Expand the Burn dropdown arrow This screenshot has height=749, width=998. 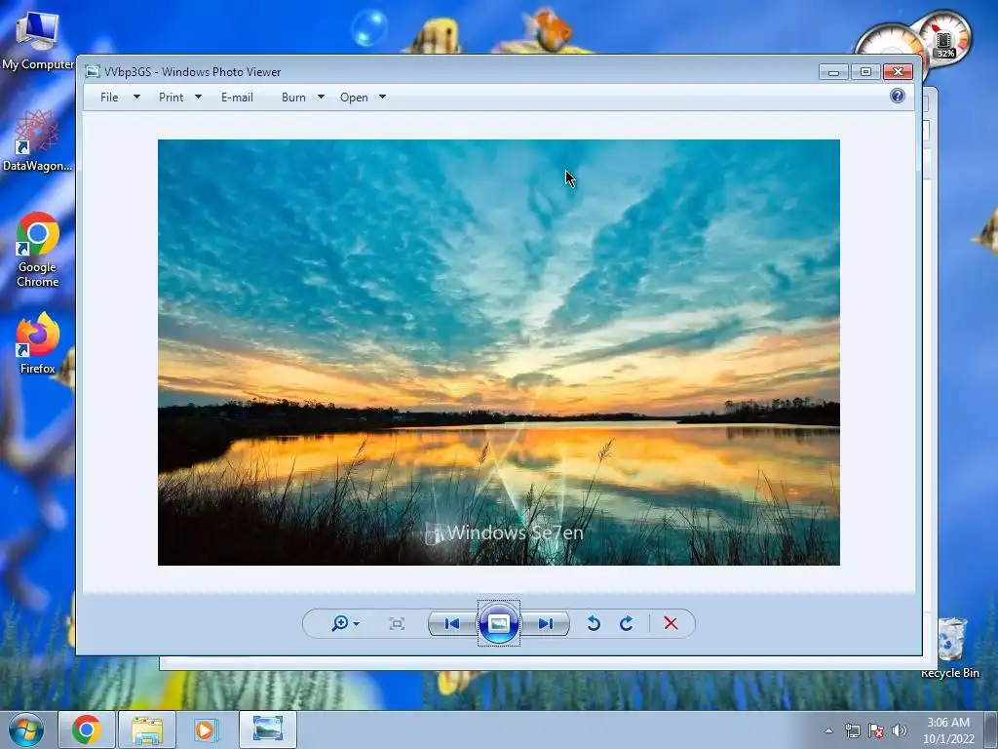321,97
